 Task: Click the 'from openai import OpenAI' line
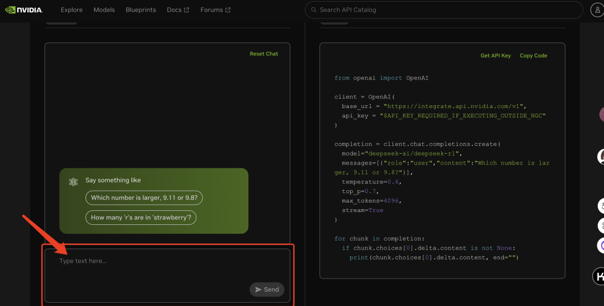point(381,78)
